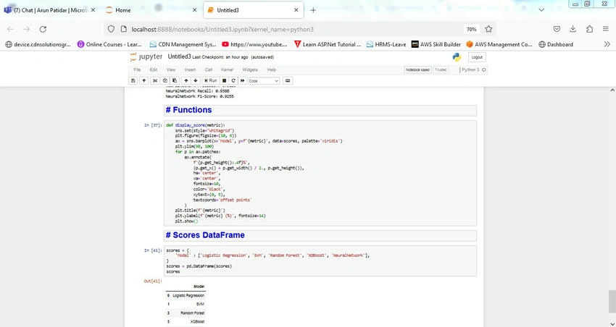Viewport: 616px width, 327px height.
Task: Open the Cell menu
Action: coord(209,69)
